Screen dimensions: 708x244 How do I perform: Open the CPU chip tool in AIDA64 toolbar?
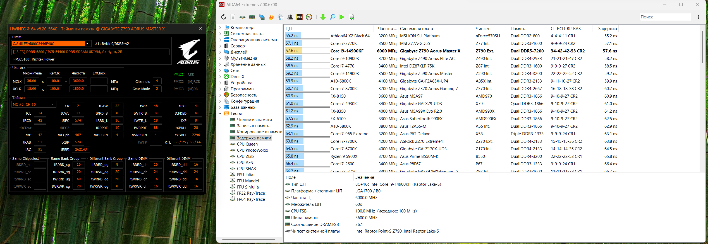click(x=242, y=17)
